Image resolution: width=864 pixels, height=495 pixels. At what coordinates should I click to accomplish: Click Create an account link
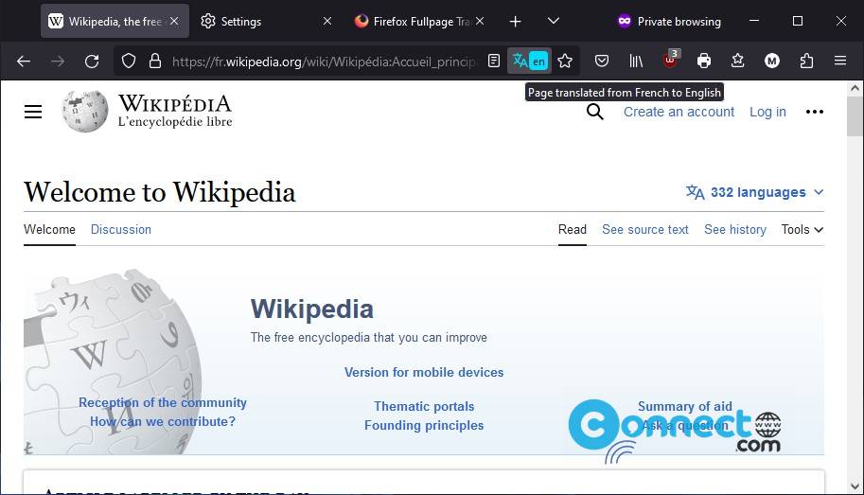coord(679,112)
